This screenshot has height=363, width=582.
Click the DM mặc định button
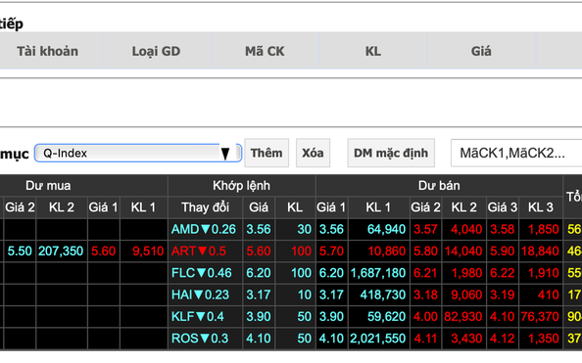click(x=391, y=153)
